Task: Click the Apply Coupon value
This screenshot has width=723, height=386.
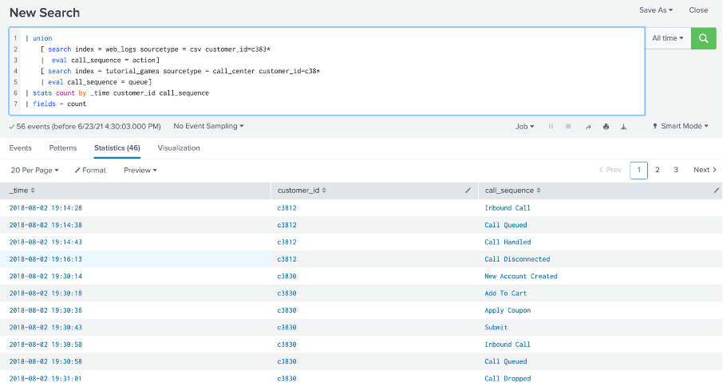Action: pyautogui.click(x=508, y=310)
